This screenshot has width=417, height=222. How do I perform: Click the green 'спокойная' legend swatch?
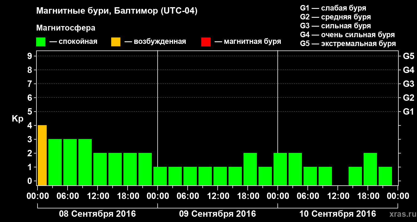41,42
